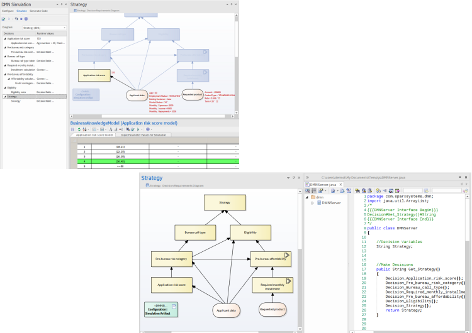The width and height of the screenshot is (472, 333).
Task: Expand the DMNServer tree node
Action: [313, 203]
